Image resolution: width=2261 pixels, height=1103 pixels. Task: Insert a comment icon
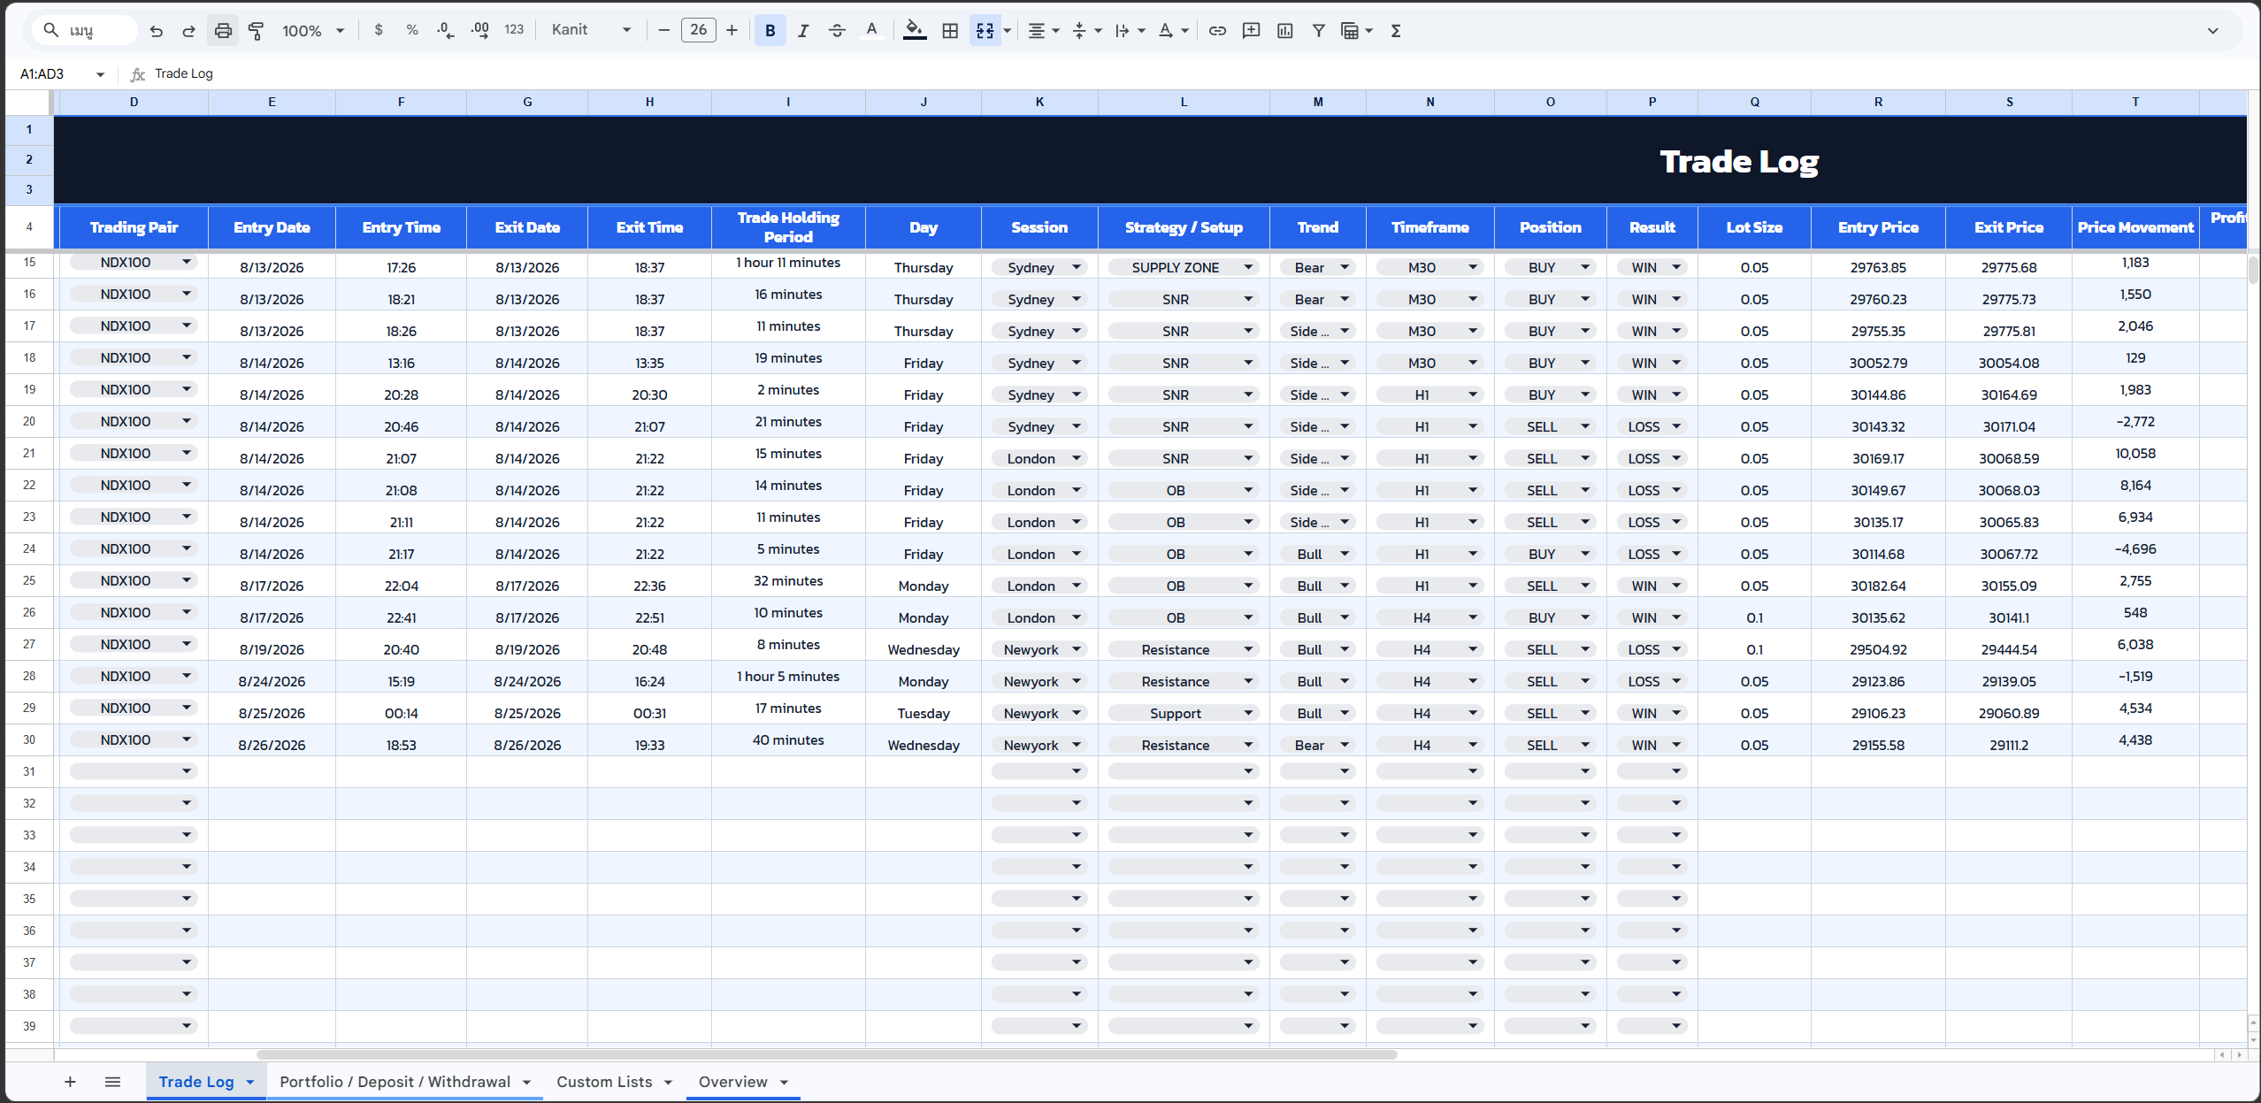1251,31
